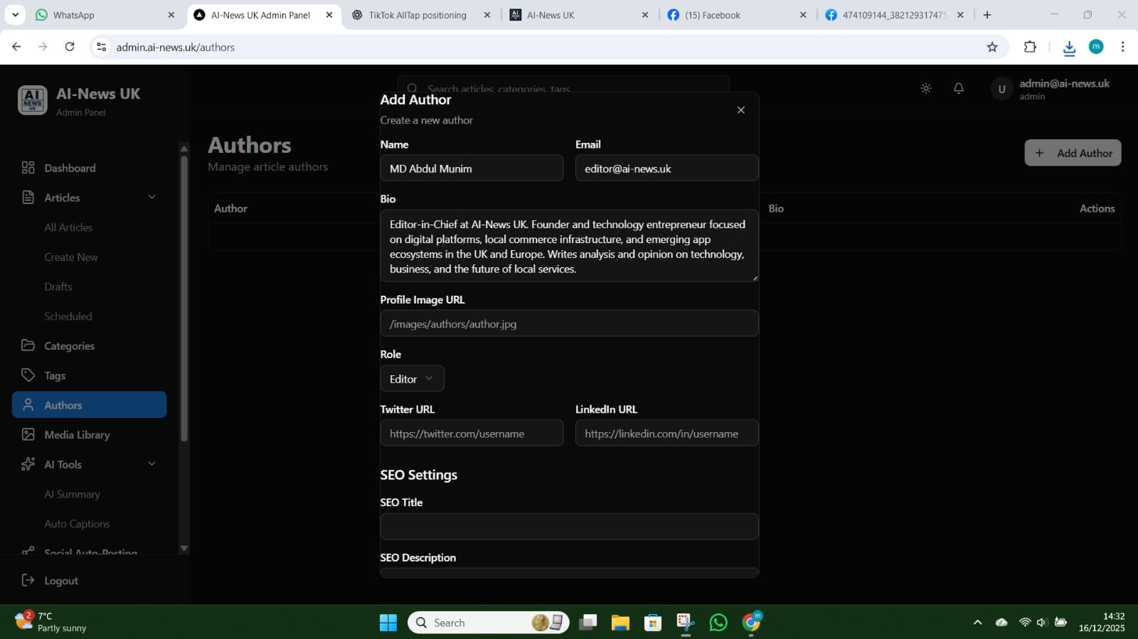Click the AI Tools sparkle icon
Image resolution: width=1138 pixels, height=639 pixels.
[28, 464]
